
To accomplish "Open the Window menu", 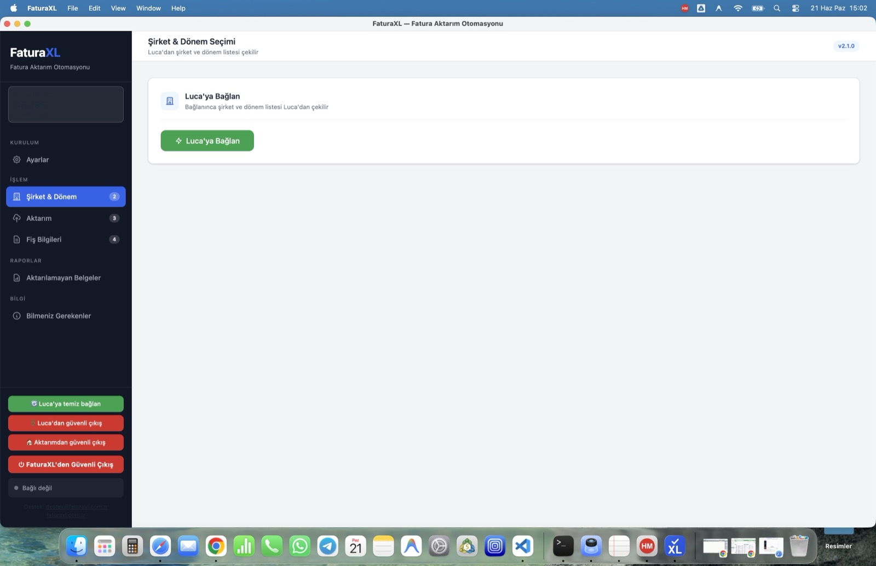I will (148, 8).
